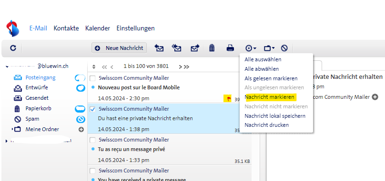
Task: Choose Alle abwählen from the menu
Action: (262, 69)
